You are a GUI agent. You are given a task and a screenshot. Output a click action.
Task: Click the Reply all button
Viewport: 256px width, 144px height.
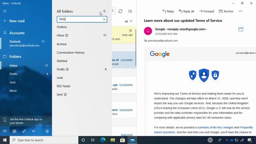click(x=186, y=11)
